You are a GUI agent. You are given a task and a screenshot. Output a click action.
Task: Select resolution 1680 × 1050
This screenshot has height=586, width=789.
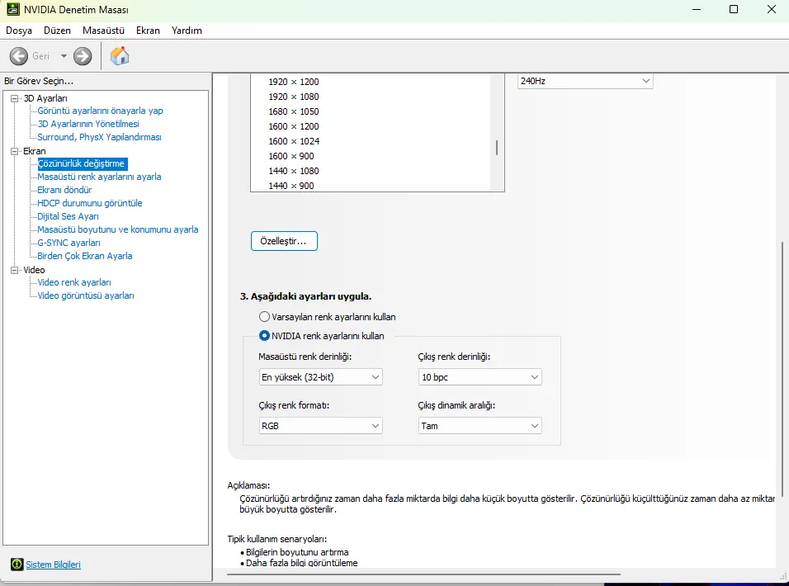pos(293,111)
